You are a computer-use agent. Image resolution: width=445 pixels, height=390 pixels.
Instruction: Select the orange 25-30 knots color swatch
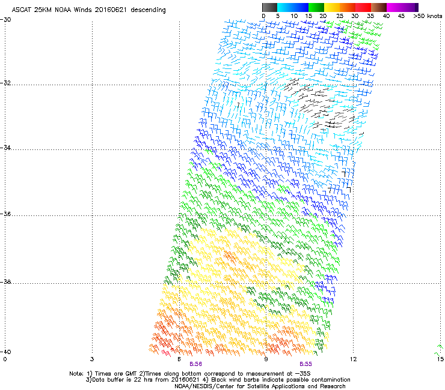(348, 7)
